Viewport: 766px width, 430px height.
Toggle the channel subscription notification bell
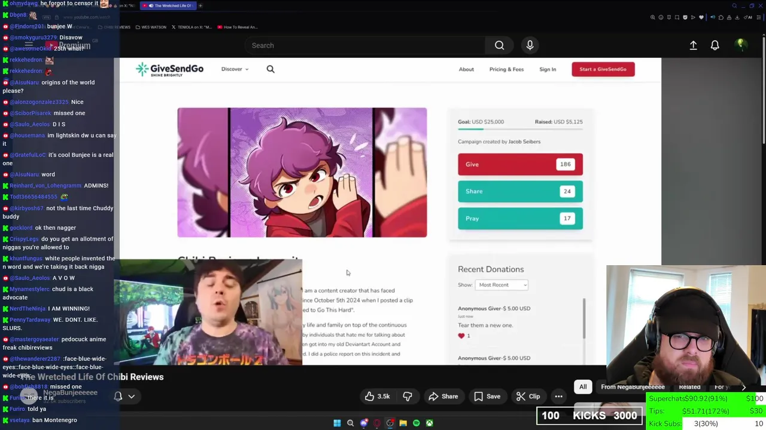coord(118,396)
